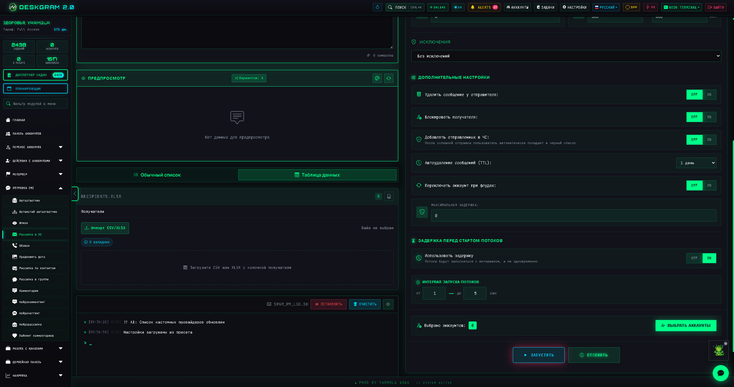The width and height of the screenshot is (734, 387).
Task: Click the Нейрорассылка icon in sidebar
Action: [x=14, y=325]
